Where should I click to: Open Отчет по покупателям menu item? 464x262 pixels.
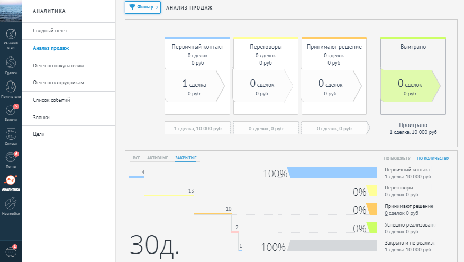click(59, 66)
